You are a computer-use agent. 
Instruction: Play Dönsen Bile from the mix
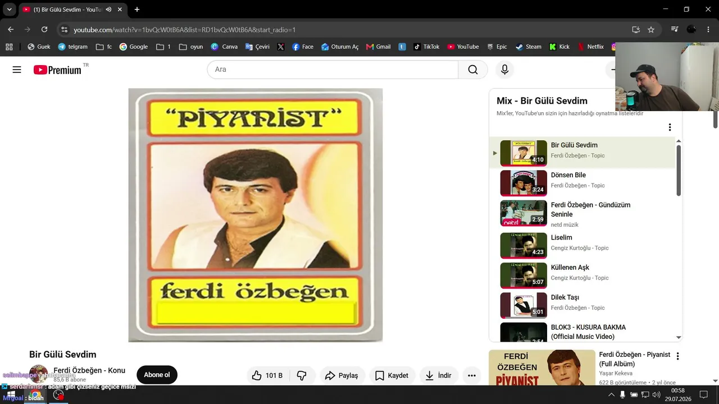coord(582,182)
